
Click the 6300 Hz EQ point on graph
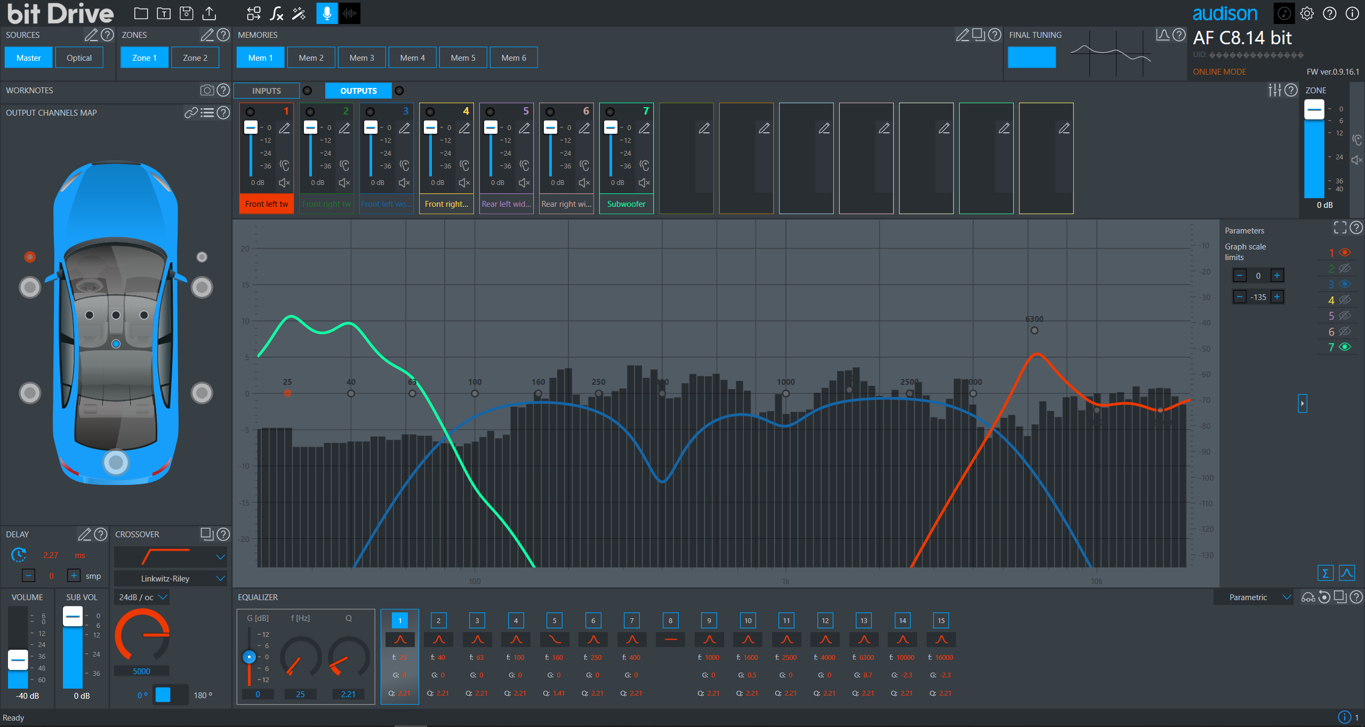pyautogui.click(x=1034, y=330)
